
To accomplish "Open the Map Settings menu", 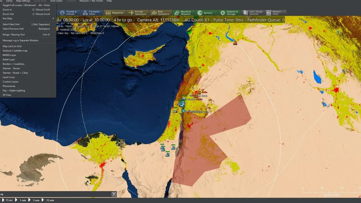I will click(x=23, y=1).
